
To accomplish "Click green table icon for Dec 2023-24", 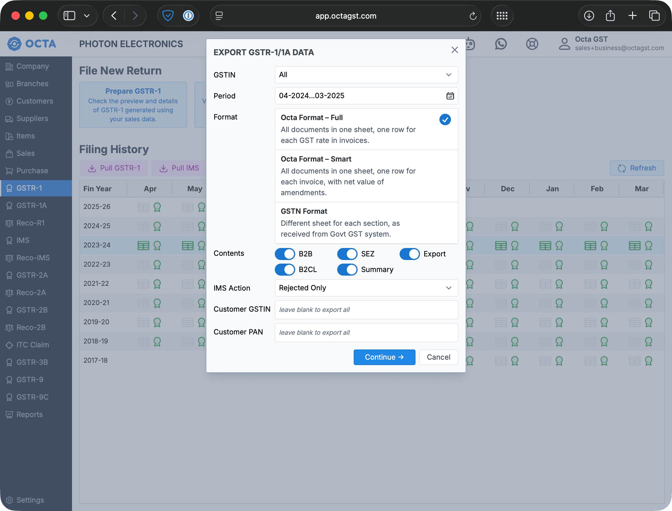I will click(501, 246).
